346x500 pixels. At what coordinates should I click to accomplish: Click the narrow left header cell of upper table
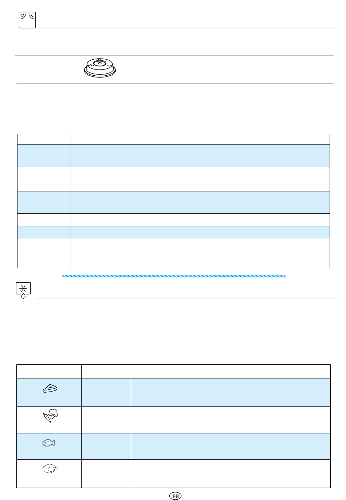tap(44, 139)
